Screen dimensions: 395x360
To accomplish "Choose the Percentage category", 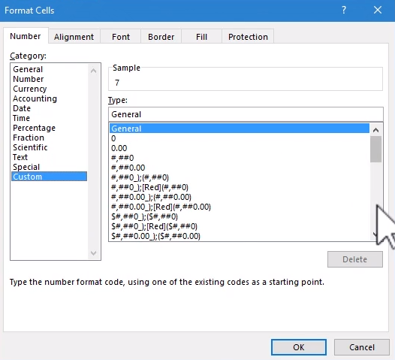I will [34, 128].
